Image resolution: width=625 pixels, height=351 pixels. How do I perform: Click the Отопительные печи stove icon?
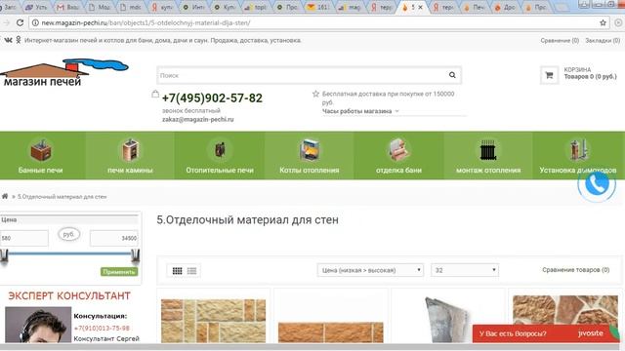(220, 150)
